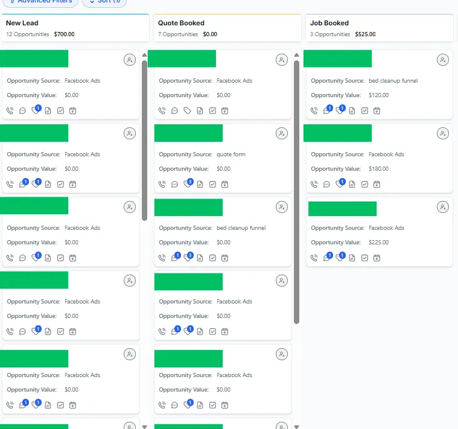Open notes on Quote Booked bed cleanup funnel card
458x429 pixels.
click(200, 258)
